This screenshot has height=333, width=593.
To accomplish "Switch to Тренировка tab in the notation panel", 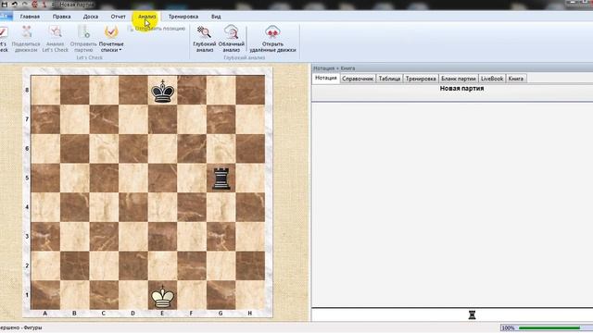I will (x=421, y=79).
